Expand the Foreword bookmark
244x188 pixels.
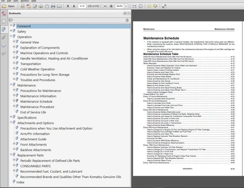click(x=11, y=25)
